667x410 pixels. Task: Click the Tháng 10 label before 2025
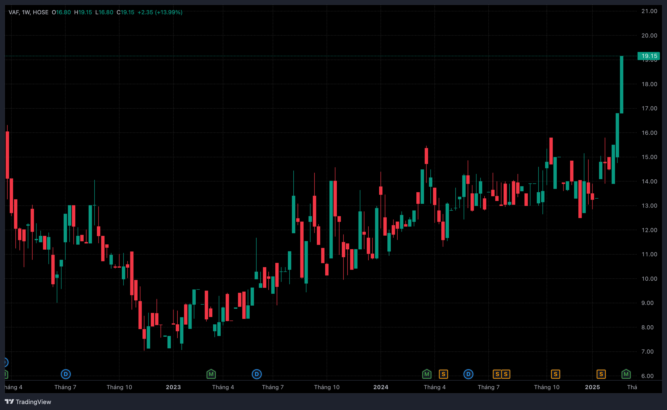(x=547, y=387)
